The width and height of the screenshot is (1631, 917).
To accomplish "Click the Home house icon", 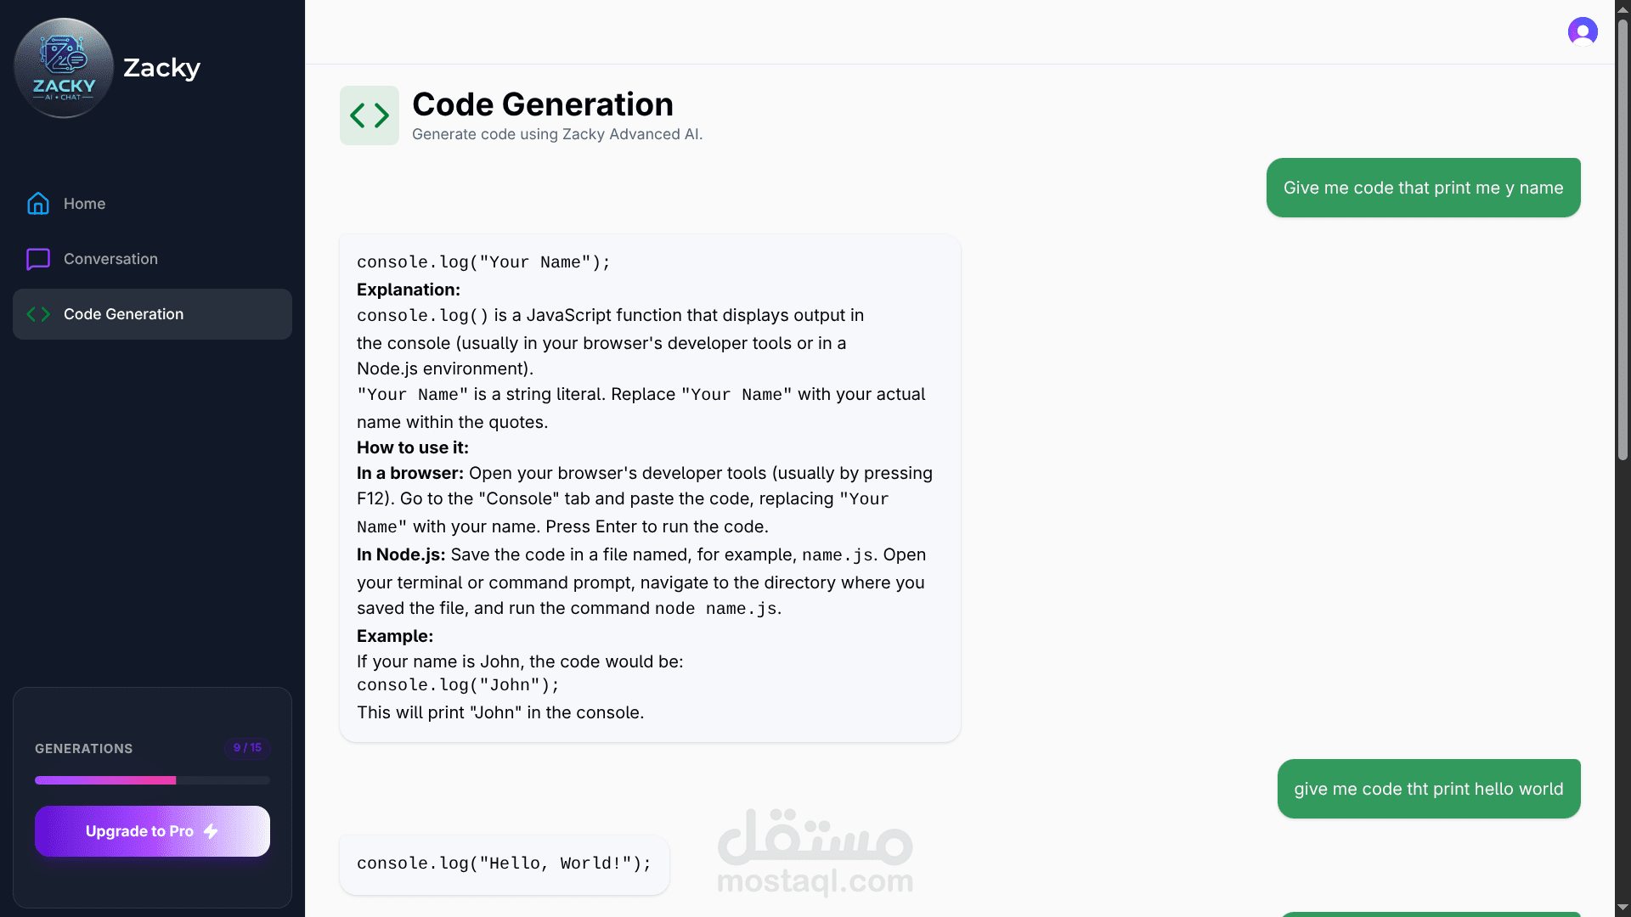I will pyautogui.click(x=38, y=204).
